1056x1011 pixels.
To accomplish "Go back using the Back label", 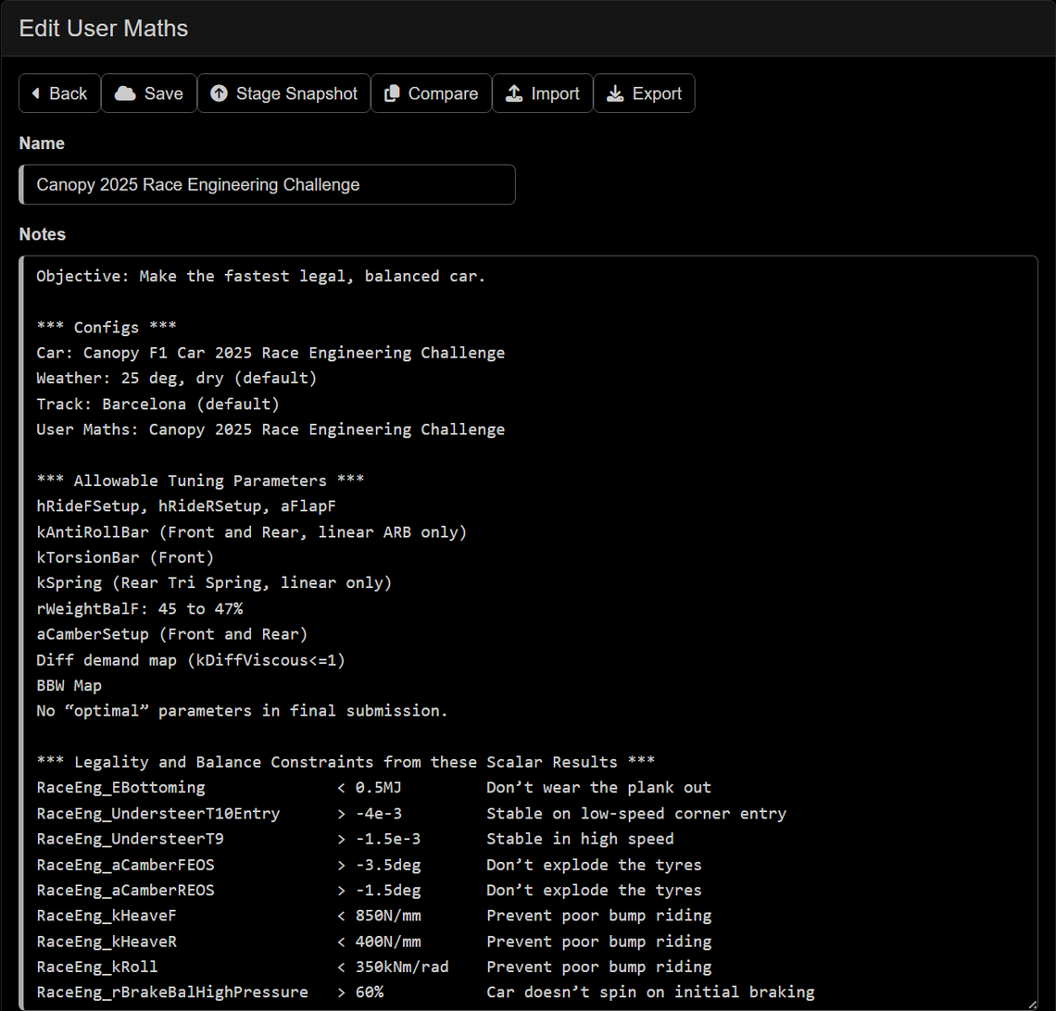I will [68, 94].
